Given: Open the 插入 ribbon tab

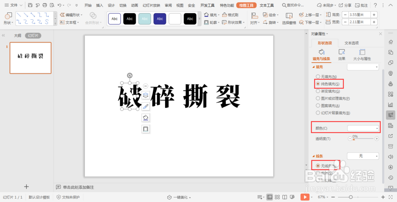Looking at the screenshot, I should 100,5.
